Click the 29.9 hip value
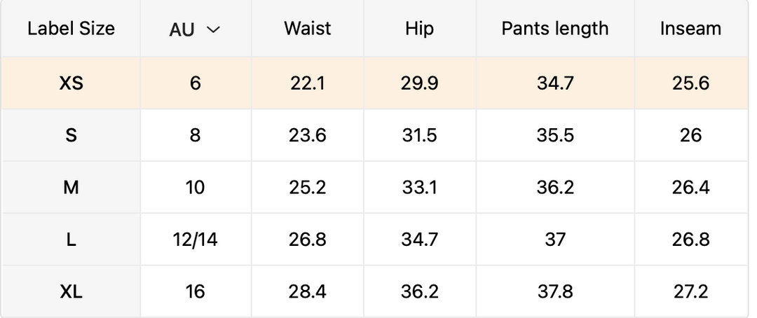Screen dimensions: 757x318 419,83
